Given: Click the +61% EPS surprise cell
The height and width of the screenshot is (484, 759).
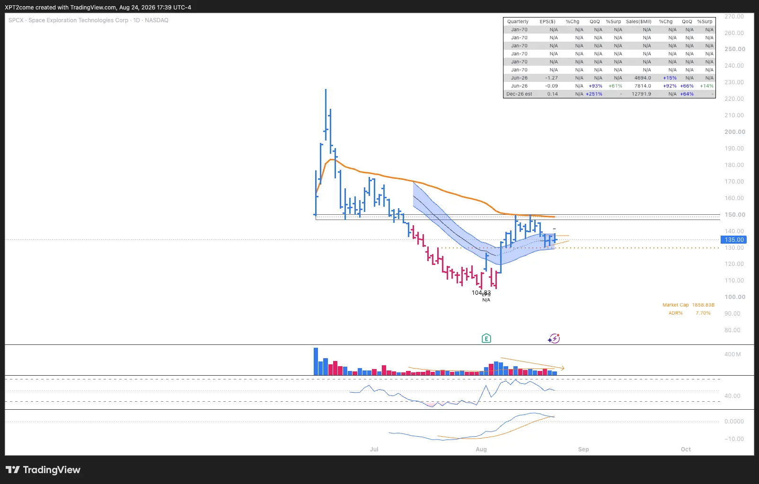Looking at the screenshot, I should (x=615, y=86).
